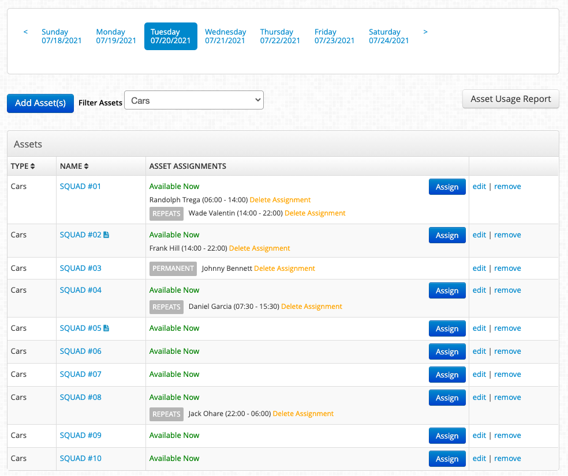Open the note icon beside SQUAD #02

pos(106,235)
